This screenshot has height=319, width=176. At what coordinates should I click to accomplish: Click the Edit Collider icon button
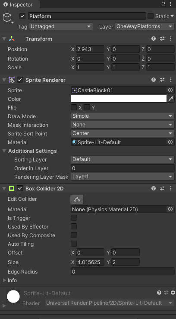[77, 200]
